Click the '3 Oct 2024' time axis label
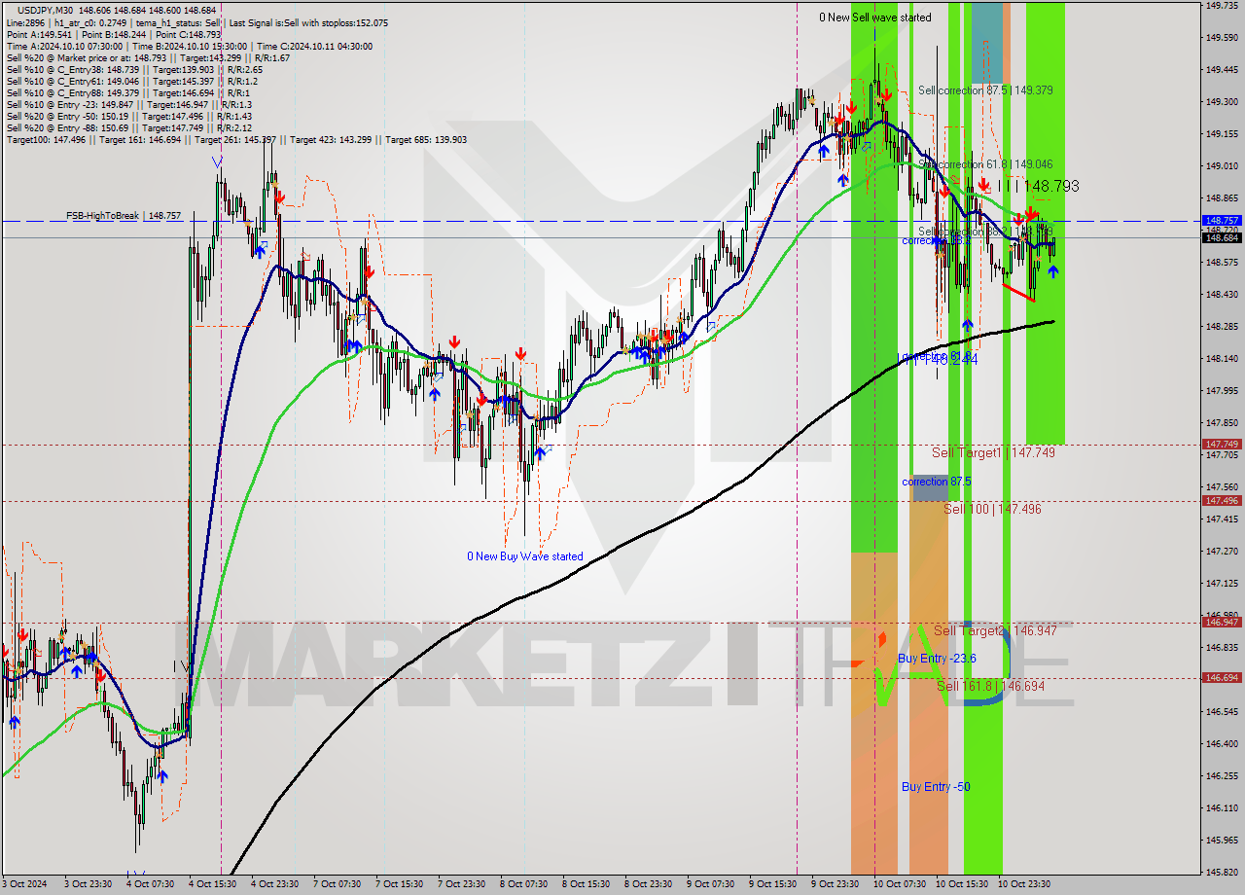Viewport: 1245px width, 895px height. pos(24,884)
